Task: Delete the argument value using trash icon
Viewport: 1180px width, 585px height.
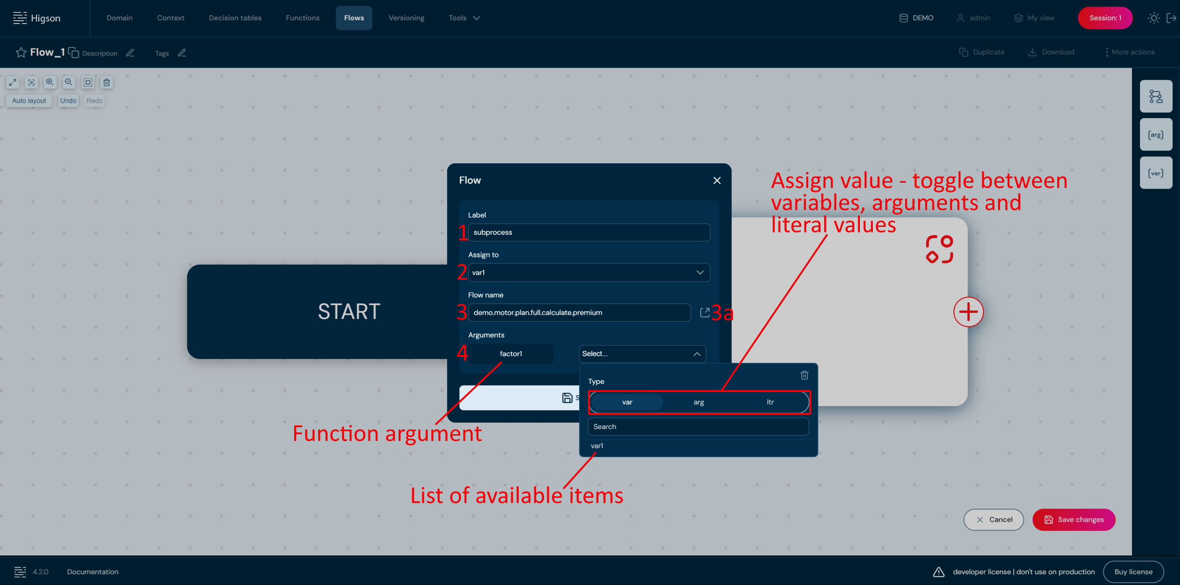Action: click(804, 375)
